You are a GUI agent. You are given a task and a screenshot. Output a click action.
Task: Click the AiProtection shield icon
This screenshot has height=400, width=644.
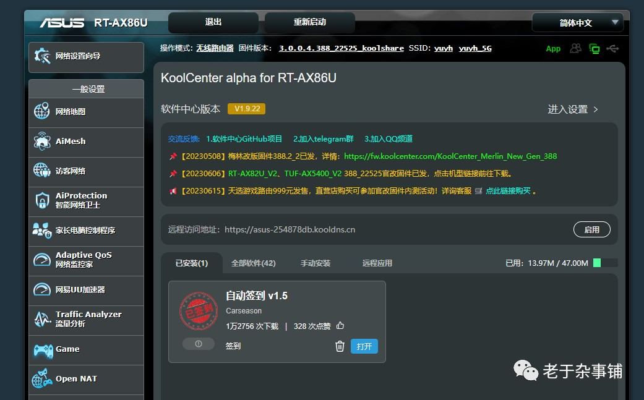click(x=42, y=200)
